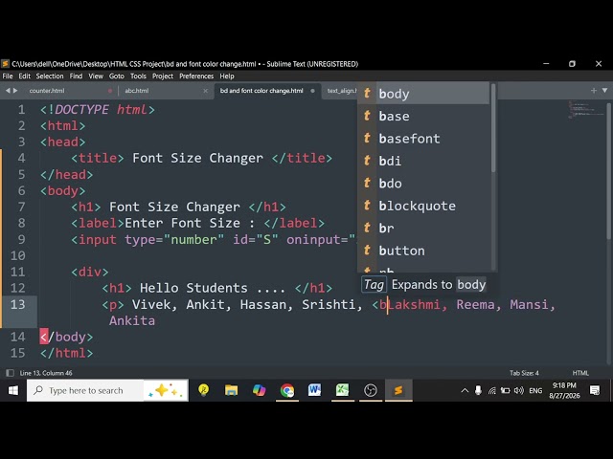This screenshot has height=459, width=613.
Task: Open the Selection menu
Action: point(50,76)
